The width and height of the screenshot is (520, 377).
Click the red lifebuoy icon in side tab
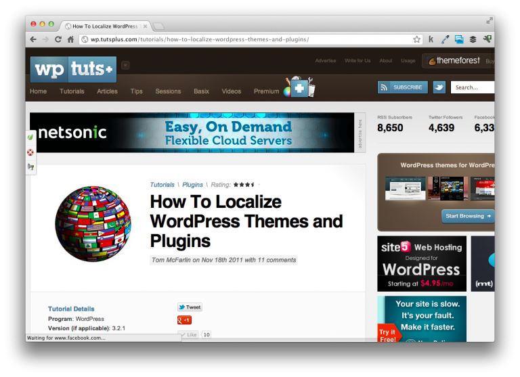30,152
